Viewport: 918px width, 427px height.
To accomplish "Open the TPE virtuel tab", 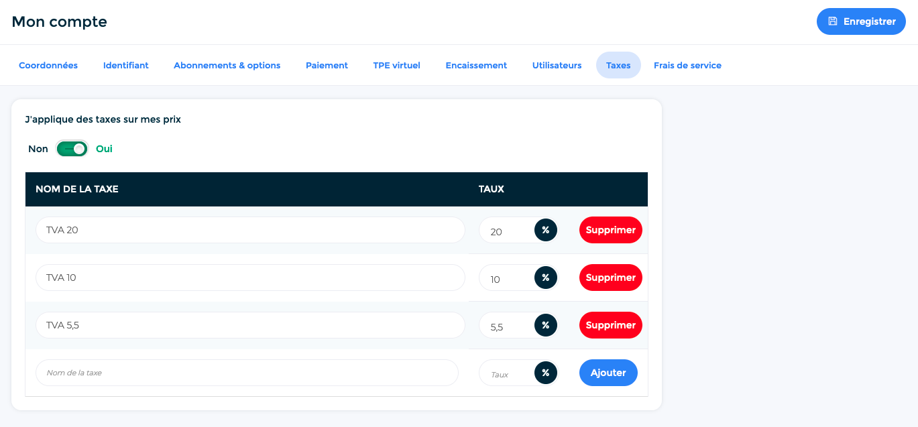I will click(x=396, y=65).
